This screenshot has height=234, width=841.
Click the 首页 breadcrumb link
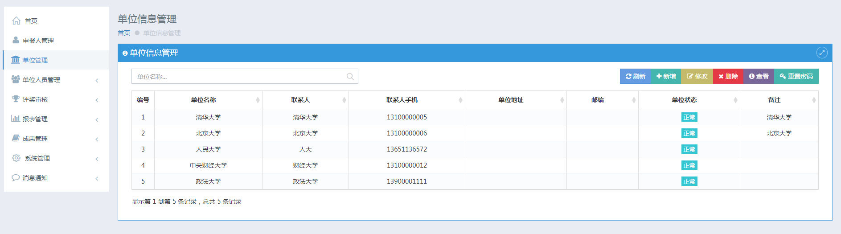click(124, 33)
